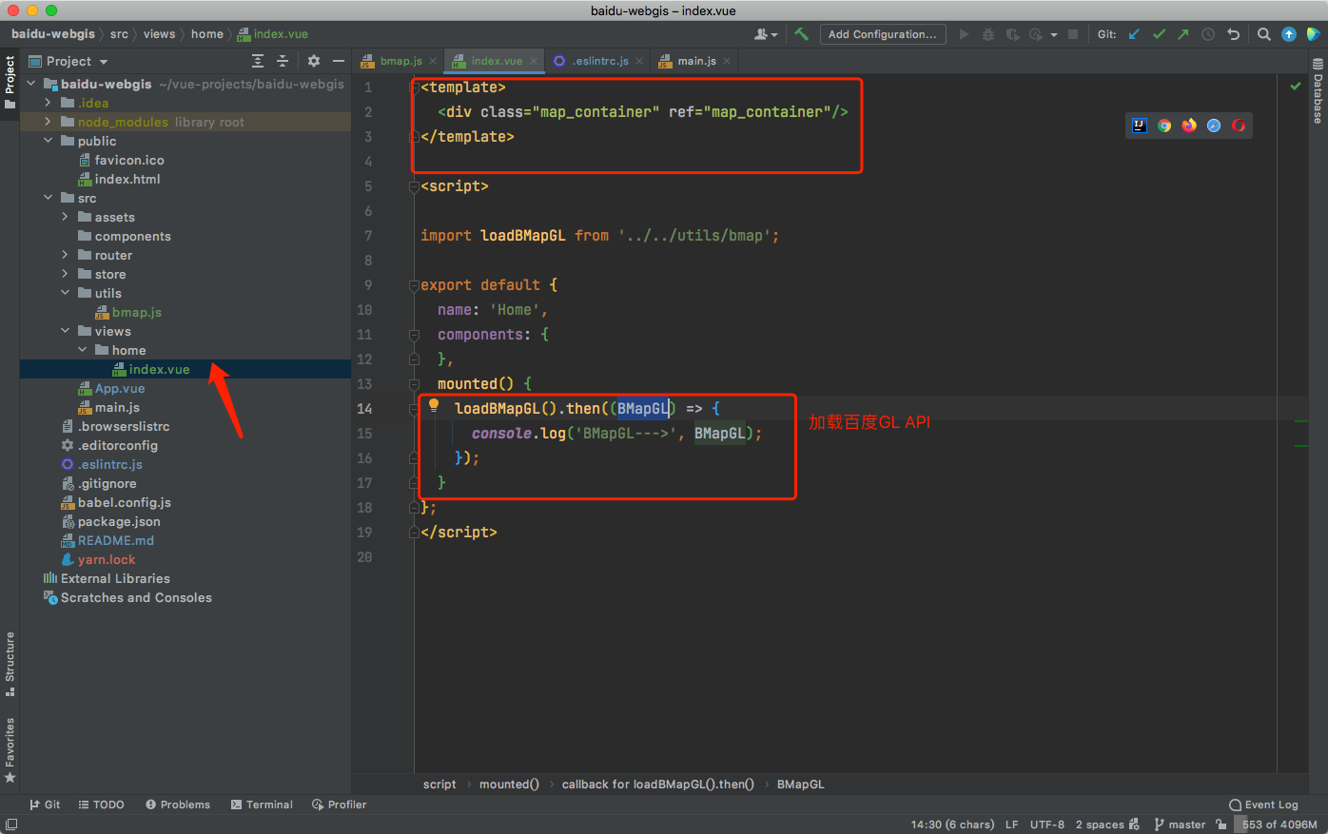
Task: Click the Add Configuration button
Action: pyautogui.click(x=883, y=34)
